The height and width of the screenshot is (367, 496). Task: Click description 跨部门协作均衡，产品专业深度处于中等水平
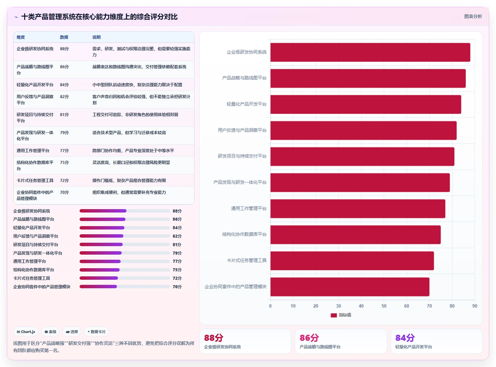click(133, 151)
